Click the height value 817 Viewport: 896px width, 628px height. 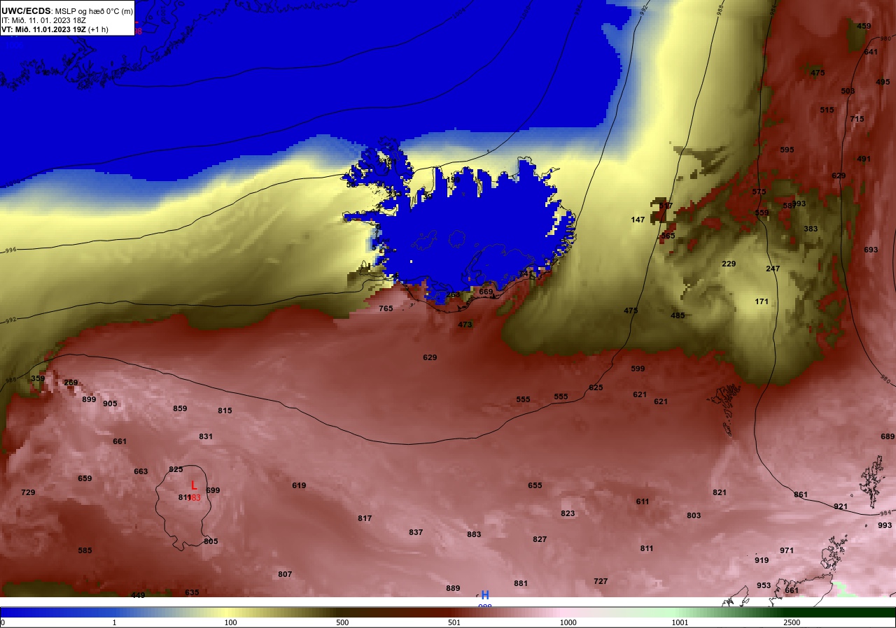365,518
